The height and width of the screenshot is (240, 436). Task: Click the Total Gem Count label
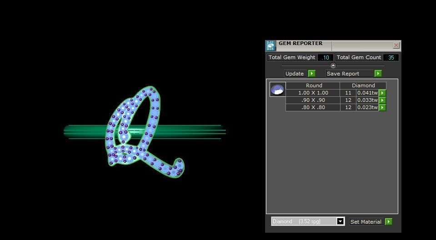coord(359,58)
